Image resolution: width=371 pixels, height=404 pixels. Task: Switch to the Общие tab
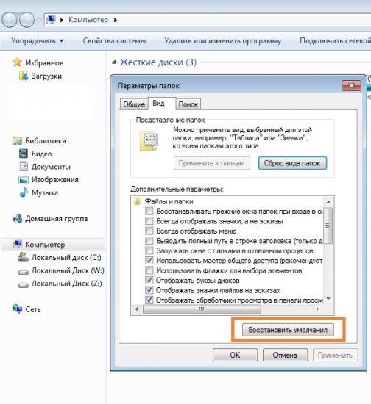(x=134, y=104)
